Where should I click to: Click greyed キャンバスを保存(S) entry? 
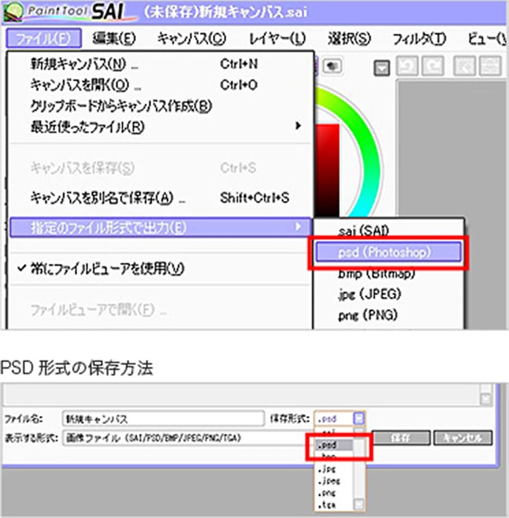[x=160, y=168]
